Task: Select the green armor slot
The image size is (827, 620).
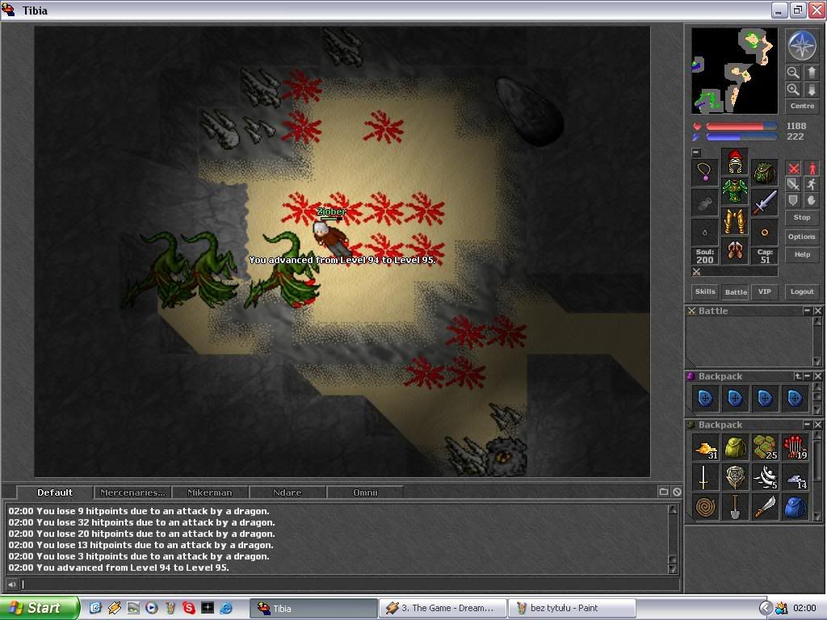Action: [x=735, y=191]
